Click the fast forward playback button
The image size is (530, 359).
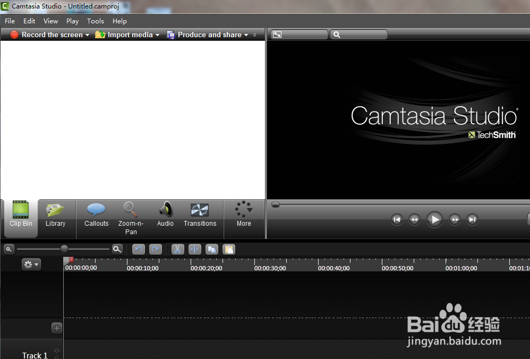(455, 220)
